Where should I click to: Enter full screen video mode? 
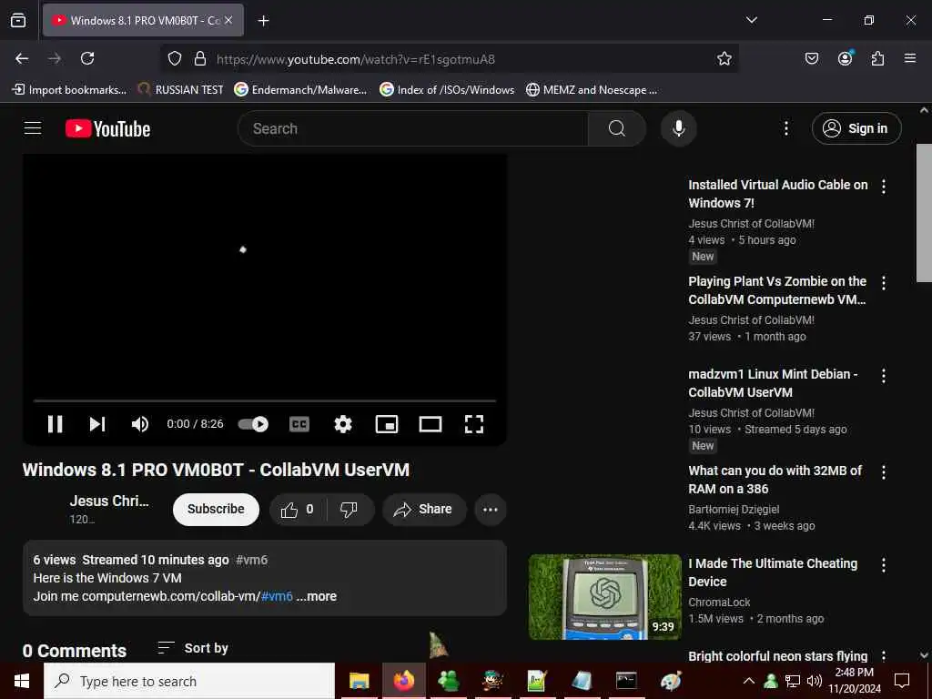click(473, 424)
